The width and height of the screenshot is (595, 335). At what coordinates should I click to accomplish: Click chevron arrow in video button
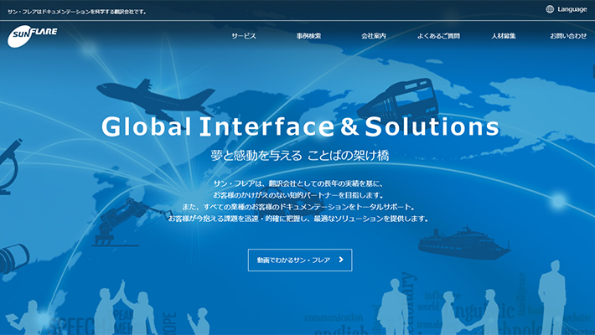tap(341, 260)
